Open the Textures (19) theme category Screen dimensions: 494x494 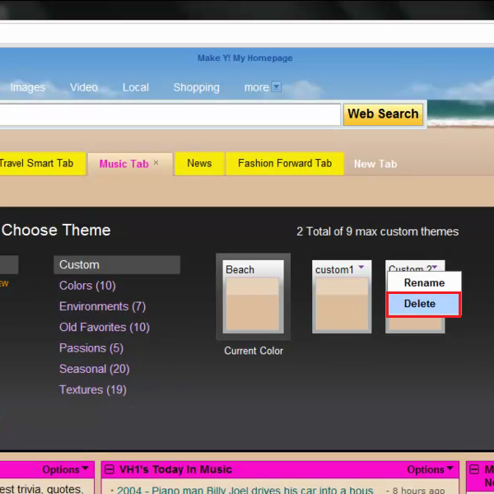(92, 389)
